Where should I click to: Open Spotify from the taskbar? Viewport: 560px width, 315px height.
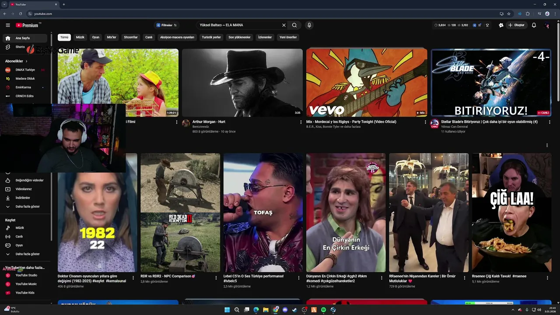pyautogui.click(x=323, y=310)
